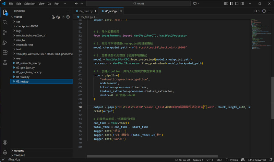Open the Run and Debug view

click(x=5, y=42)
